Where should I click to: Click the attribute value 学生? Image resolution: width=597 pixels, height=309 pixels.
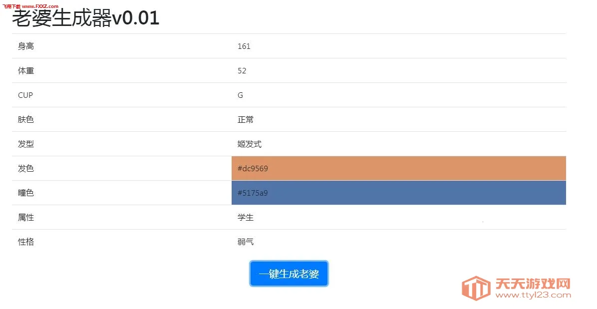point(246,218)
